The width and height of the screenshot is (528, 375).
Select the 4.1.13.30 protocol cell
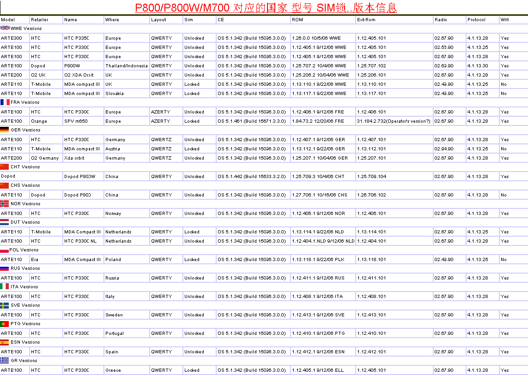pyautogui.click(x=482, y=65)
